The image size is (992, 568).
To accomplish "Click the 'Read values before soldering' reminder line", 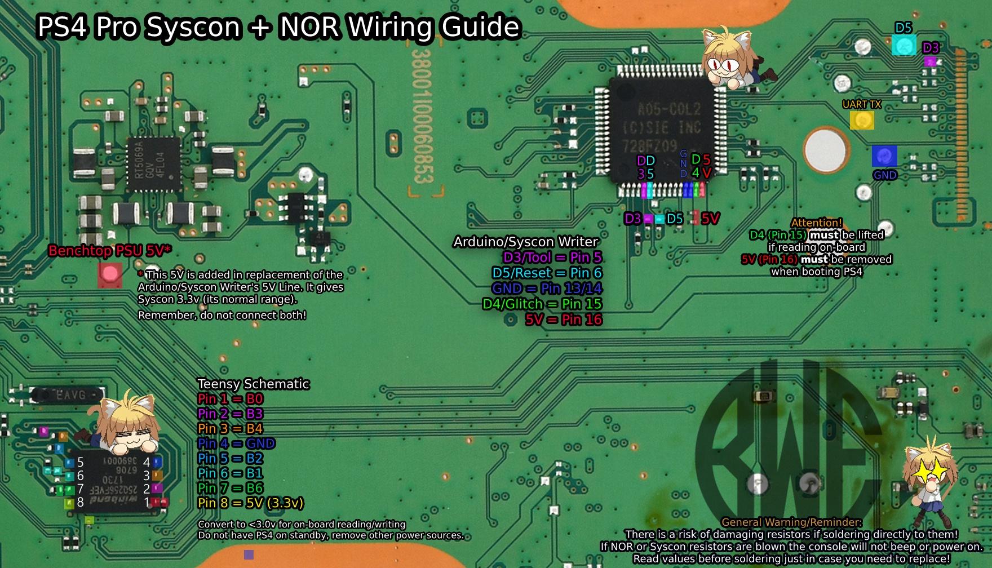I will (791, 559).
